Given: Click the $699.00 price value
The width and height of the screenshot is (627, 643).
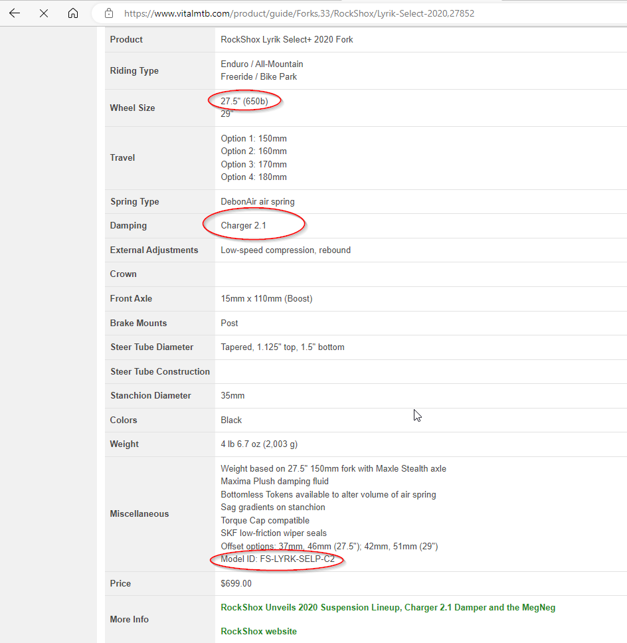Looking at the screenshot, I should pyautogui.click(x=236, y=583).
